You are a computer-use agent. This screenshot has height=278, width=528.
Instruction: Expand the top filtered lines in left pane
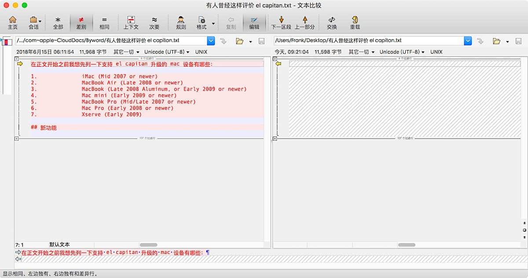[x=16, y=58]
